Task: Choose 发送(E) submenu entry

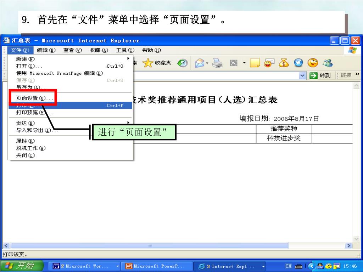Action: [x=71, y=123]
